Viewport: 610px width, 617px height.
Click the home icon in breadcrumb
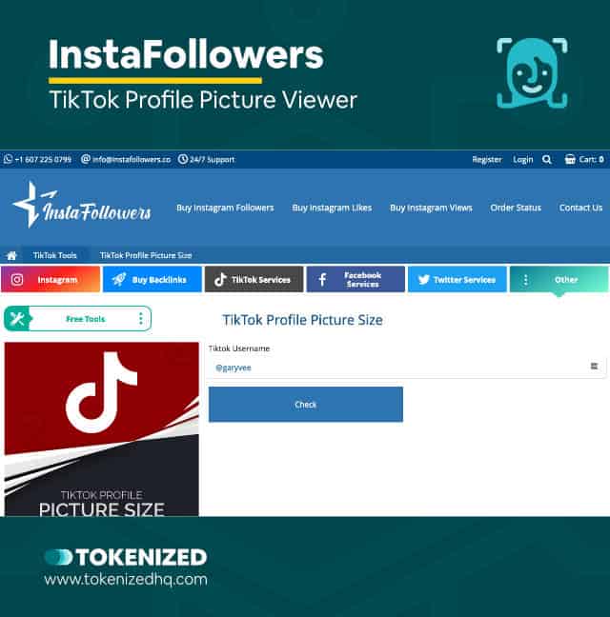(11, 255)
